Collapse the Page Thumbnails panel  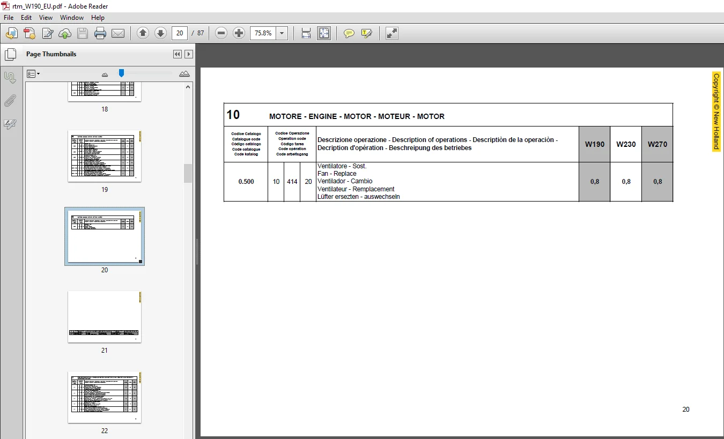[x=178, y=54]
